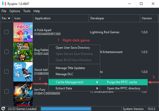
Task: Select the Good Job! game icon
Action: click(23, 72)
